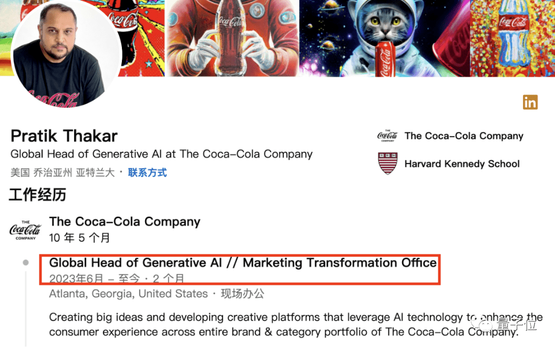Click the grey timeline bullet beside the job
Viewport: 555px width, 349px height.
pos(26,263)
